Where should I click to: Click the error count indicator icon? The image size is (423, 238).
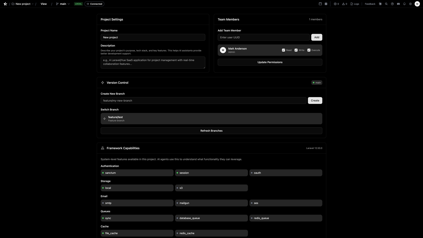pyautogui.click(x=335, y=4)
